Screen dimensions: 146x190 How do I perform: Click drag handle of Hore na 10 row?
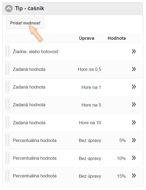8,122
